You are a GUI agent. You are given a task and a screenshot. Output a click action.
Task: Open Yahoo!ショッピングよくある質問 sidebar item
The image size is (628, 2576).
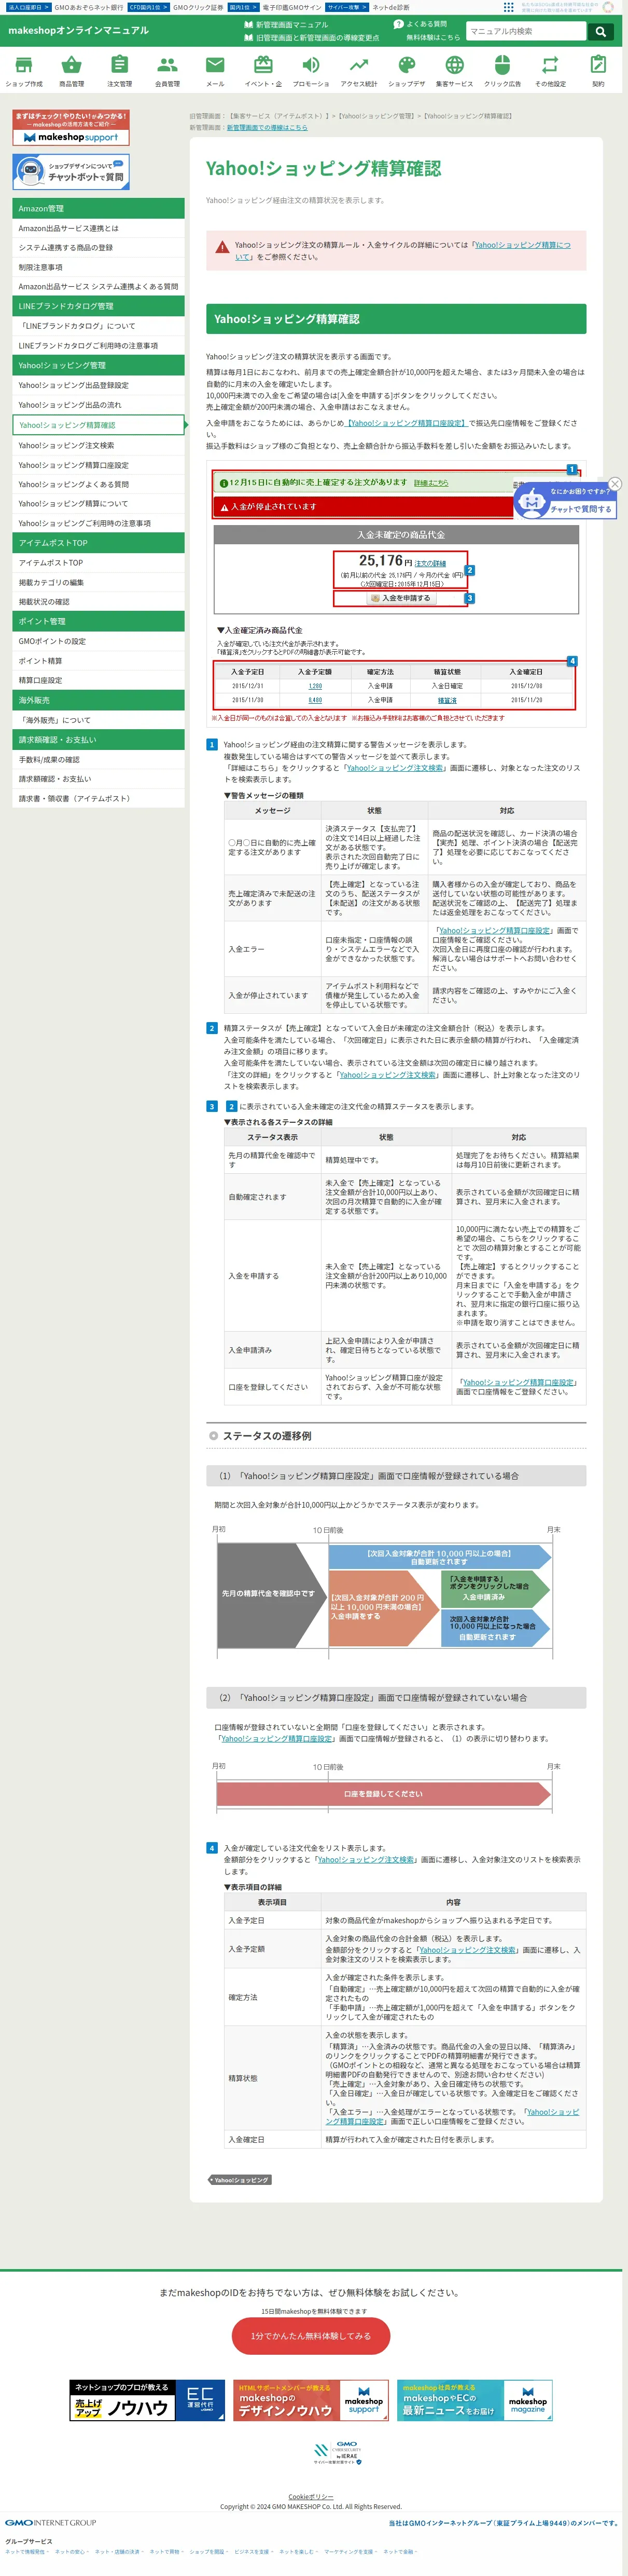pyautogui.click(x=99, y=484)
